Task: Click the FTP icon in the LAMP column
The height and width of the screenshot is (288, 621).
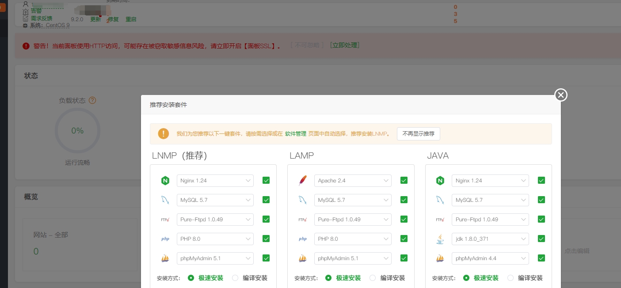Action: point(303,219)
